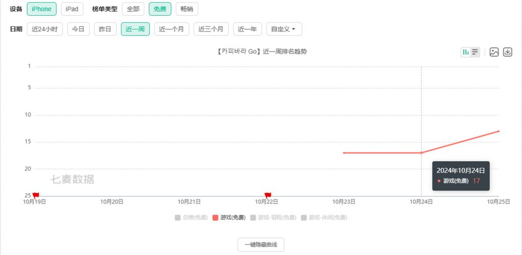The width and height of the screenshot is (522, 255).
Task: Click the data point at 10月24日 on line
Action: coord(421,153)
